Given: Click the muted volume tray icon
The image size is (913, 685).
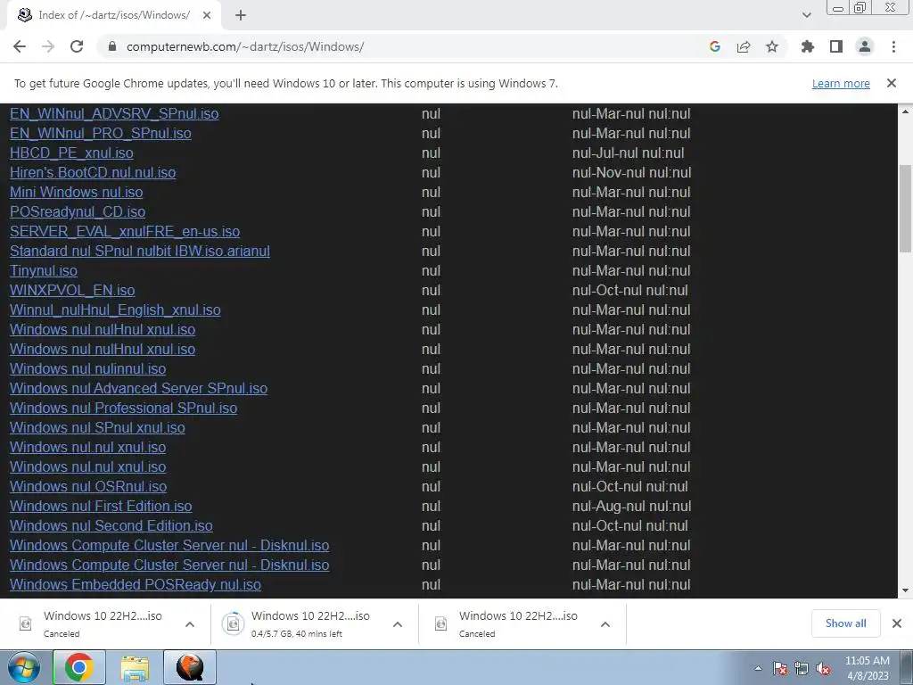Looking at the screenshot, I should [823, 669].
